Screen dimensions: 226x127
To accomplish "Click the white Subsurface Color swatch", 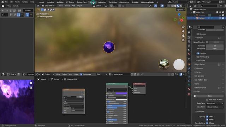I will pyautogui.click(x=121, y=99).
